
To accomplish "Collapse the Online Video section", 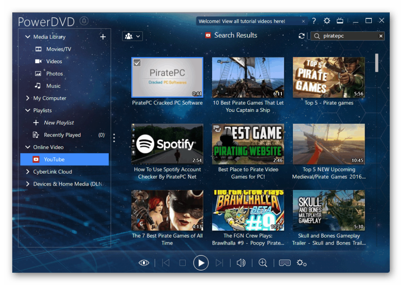I will click(x=28, y=147).
